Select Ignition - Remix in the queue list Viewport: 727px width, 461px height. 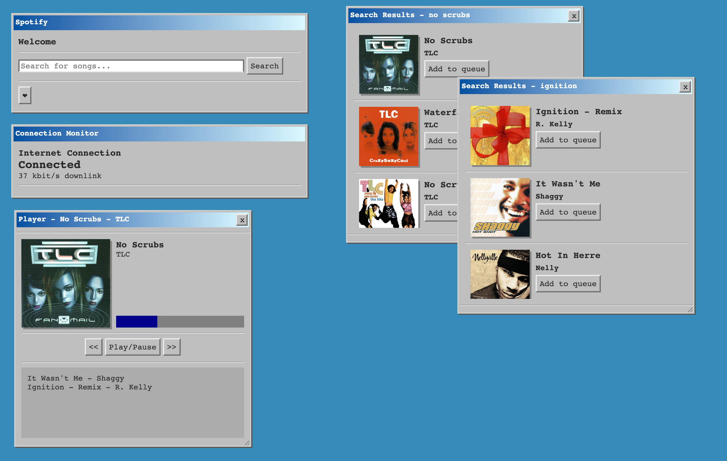[x=89, y=387]
